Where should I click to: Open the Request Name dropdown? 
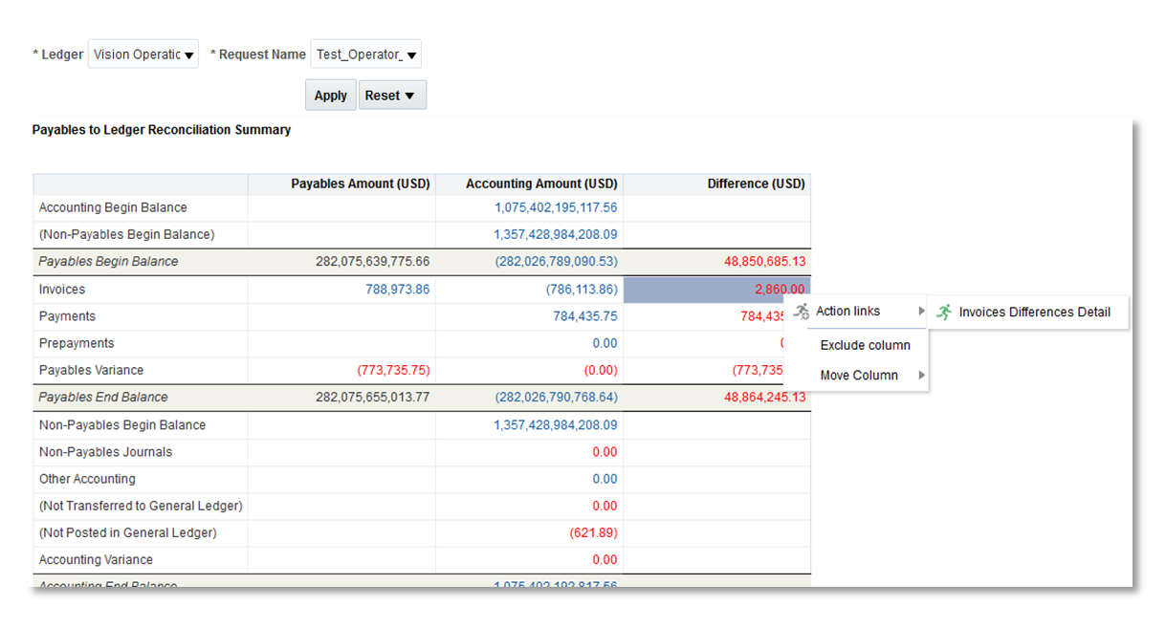click(365, 54)
